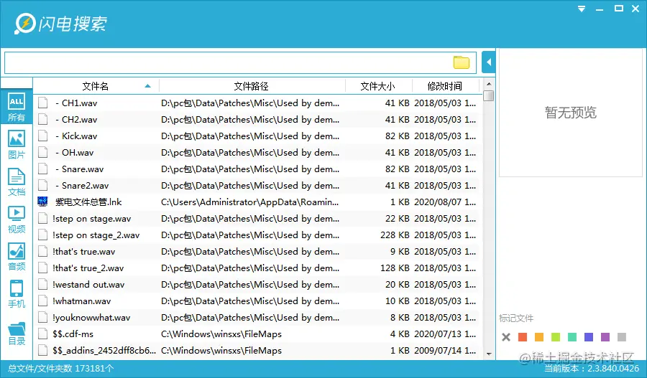Viewport: 647px width, 378px height.
Task: Minimize the 闪电搜索 window
Action: point(600,9)
